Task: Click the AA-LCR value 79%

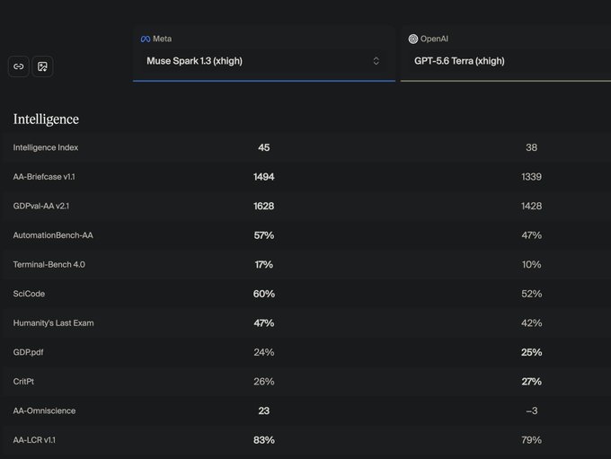Action: pyautogui.click(x=532, y=440)
